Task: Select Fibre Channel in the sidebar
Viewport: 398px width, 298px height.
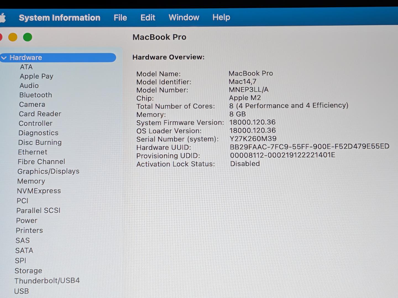Action: tap(41, 162)
